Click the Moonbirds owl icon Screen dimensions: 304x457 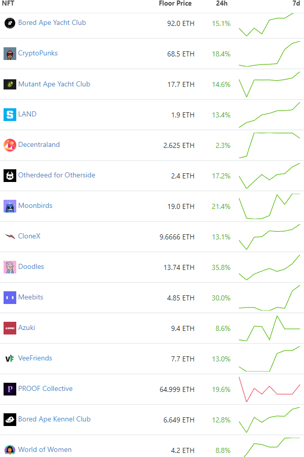(x=10, y=206)
